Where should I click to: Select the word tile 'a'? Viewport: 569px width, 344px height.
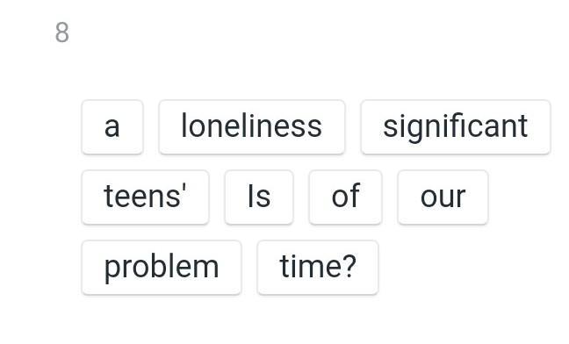click(112, 127)
